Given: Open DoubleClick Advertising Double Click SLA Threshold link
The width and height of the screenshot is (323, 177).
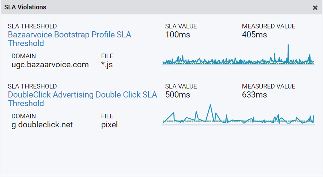Looking at the screenshot, I should coord(82,99).
